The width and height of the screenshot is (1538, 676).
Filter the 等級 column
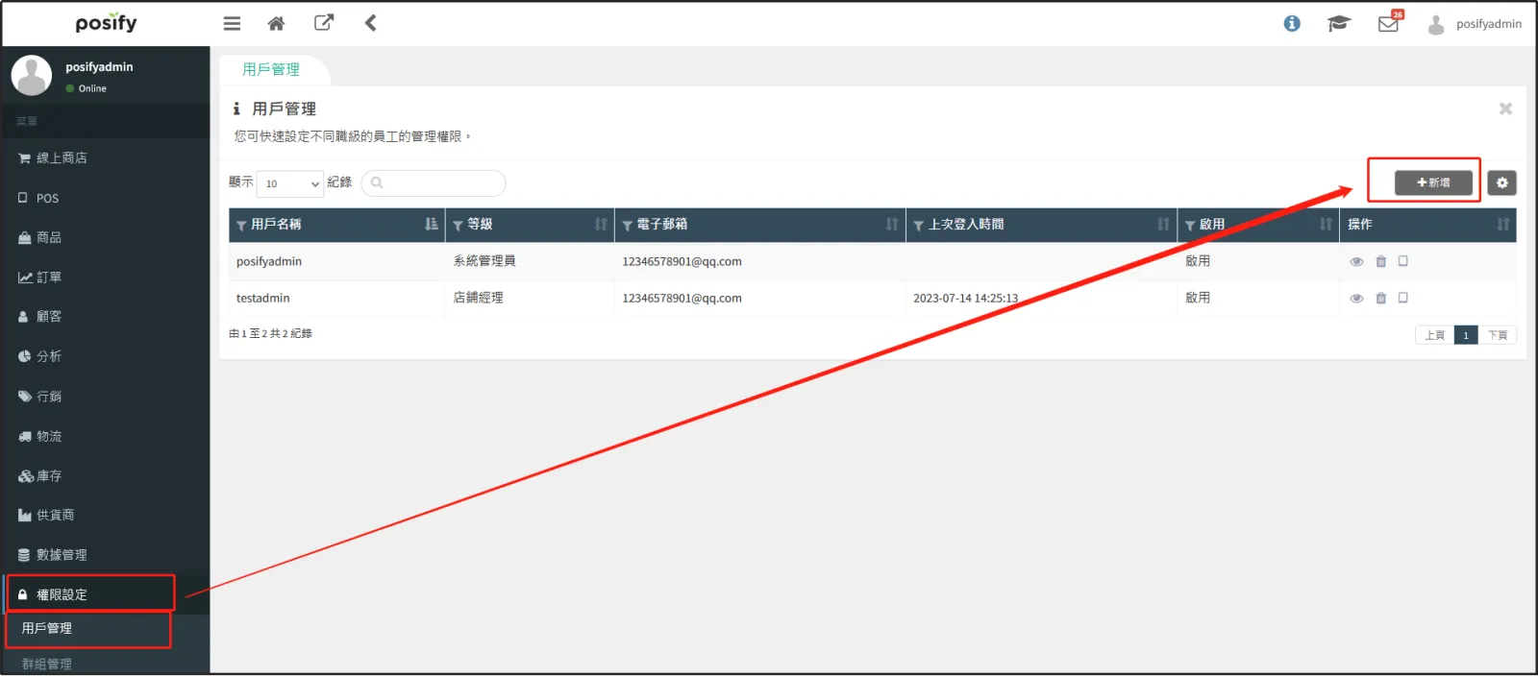pos(459,226)
